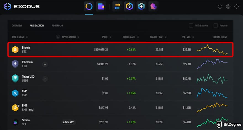Switch to the Portfolio tab
This screenshot has height=130, width=243.
(x=57, y=26)
